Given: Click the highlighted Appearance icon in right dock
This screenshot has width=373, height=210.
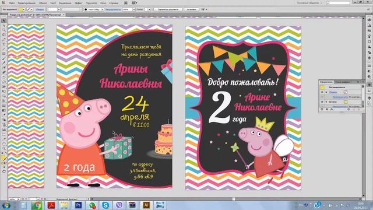Looking at the screenshot, I should pyautogui.click(x=369, y=85).
